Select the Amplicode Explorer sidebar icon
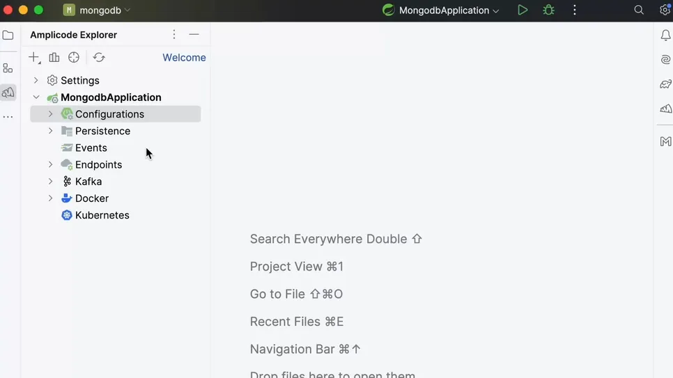This screenshot has width=673, height=378. point(8,93)
